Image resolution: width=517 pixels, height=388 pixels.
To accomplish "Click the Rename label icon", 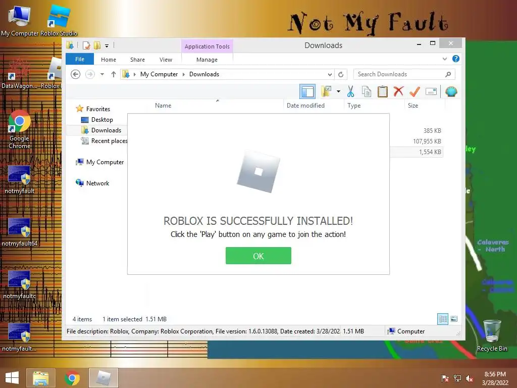I will 431,91.
